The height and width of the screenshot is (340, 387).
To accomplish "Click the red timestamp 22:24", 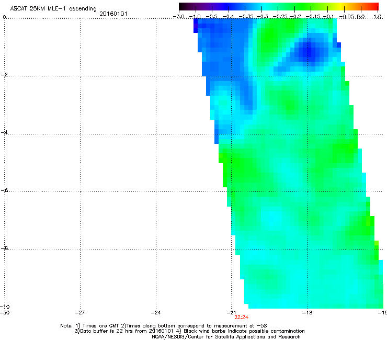I will 242,318.
